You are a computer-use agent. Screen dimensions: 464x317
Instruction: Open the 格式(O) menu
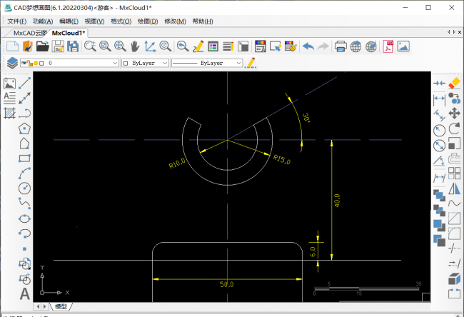point(121,21)
